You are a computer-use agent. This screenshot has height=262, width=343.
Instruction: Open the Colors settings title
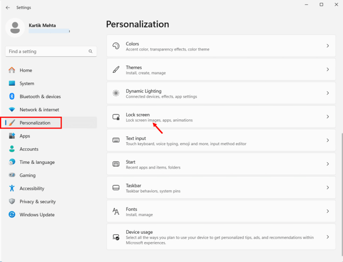click(132, 44)
